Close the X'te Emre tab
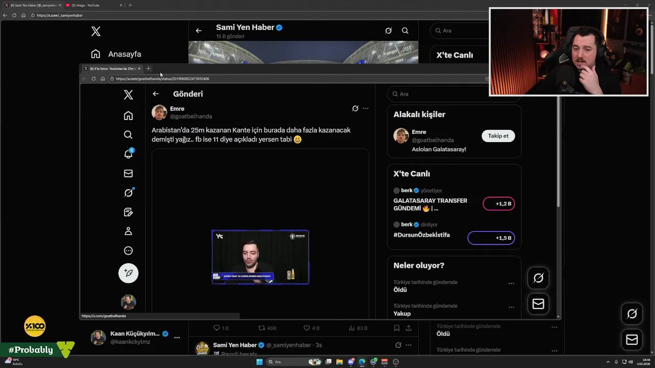The height and width of the screenshot is (368, 655). click(x=139, y=68)
